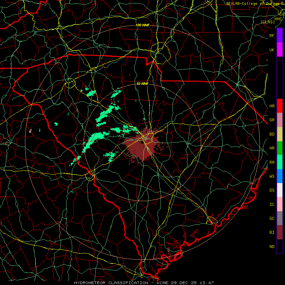Click the HR dark green legend swatch
This screenshot has width=285, height=285.
280,148
